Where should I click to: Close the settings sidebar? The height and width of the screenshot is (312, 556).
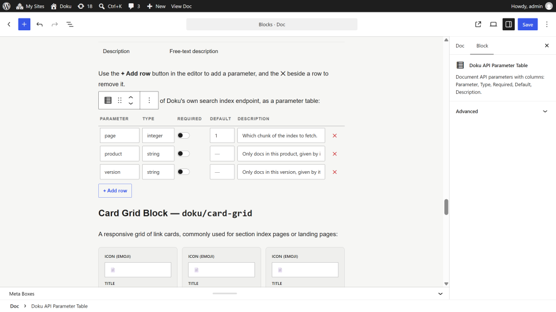click(547, 45)
